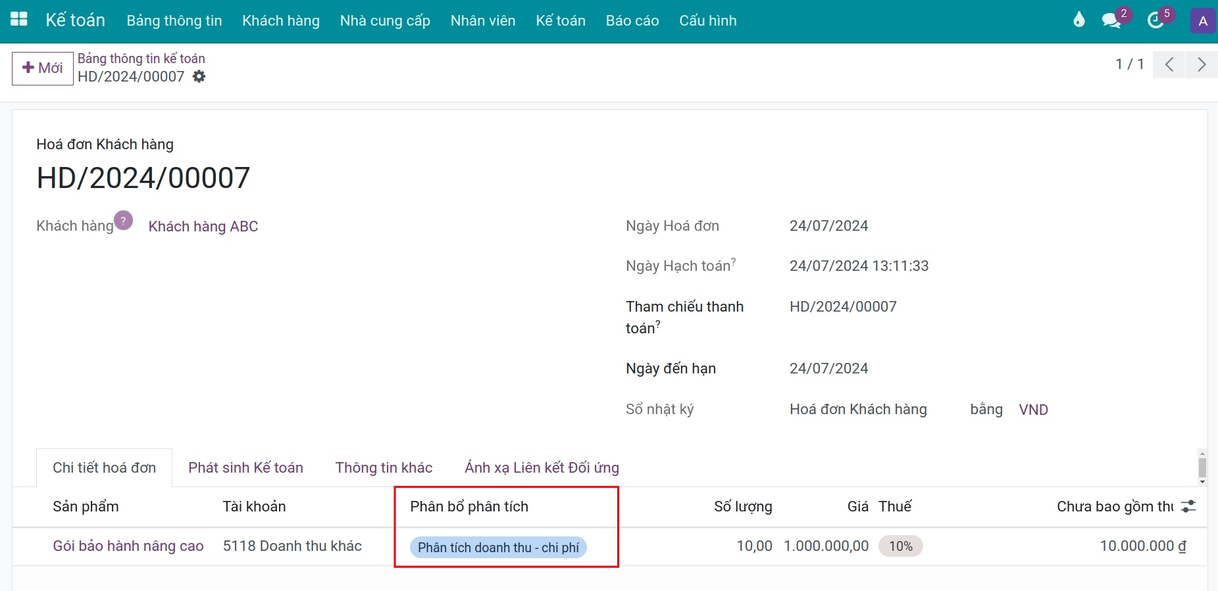Open Nhà cung cấp menu
Image resolution: width=1218 pixels, height=591 pixels.
tap(385, 21)
